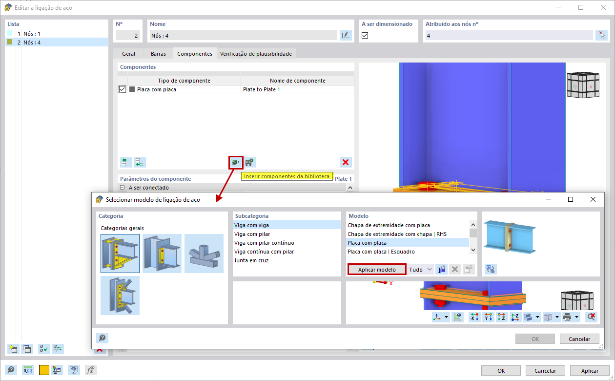This screenshot has height=381, width=615.
Task: Click show dimensions visibility icon in preview toolbar
Action: [457, 317]
